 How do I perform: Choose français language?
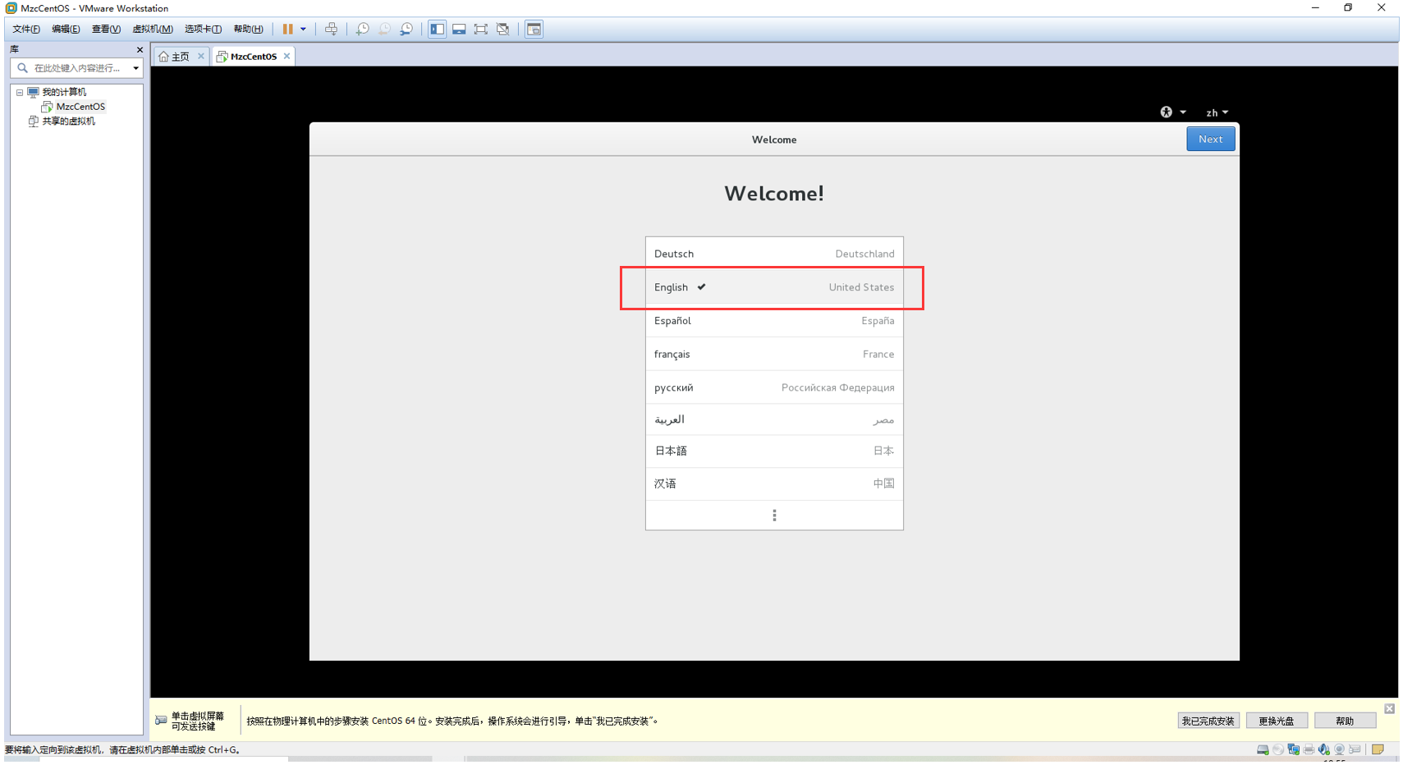pyautogui.click(x=774, y=355)
